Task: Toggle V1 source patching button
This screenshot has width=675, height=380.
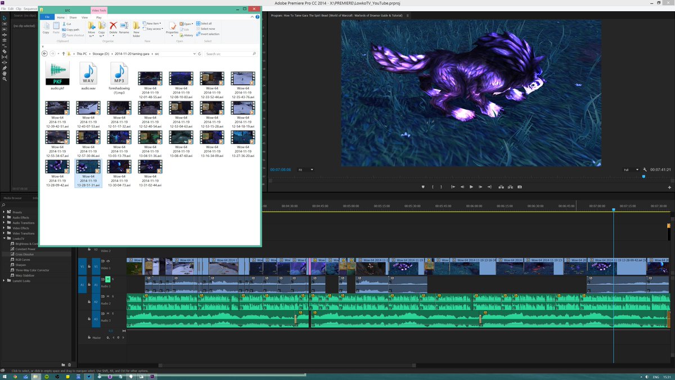Action: (x=82, y=267)
